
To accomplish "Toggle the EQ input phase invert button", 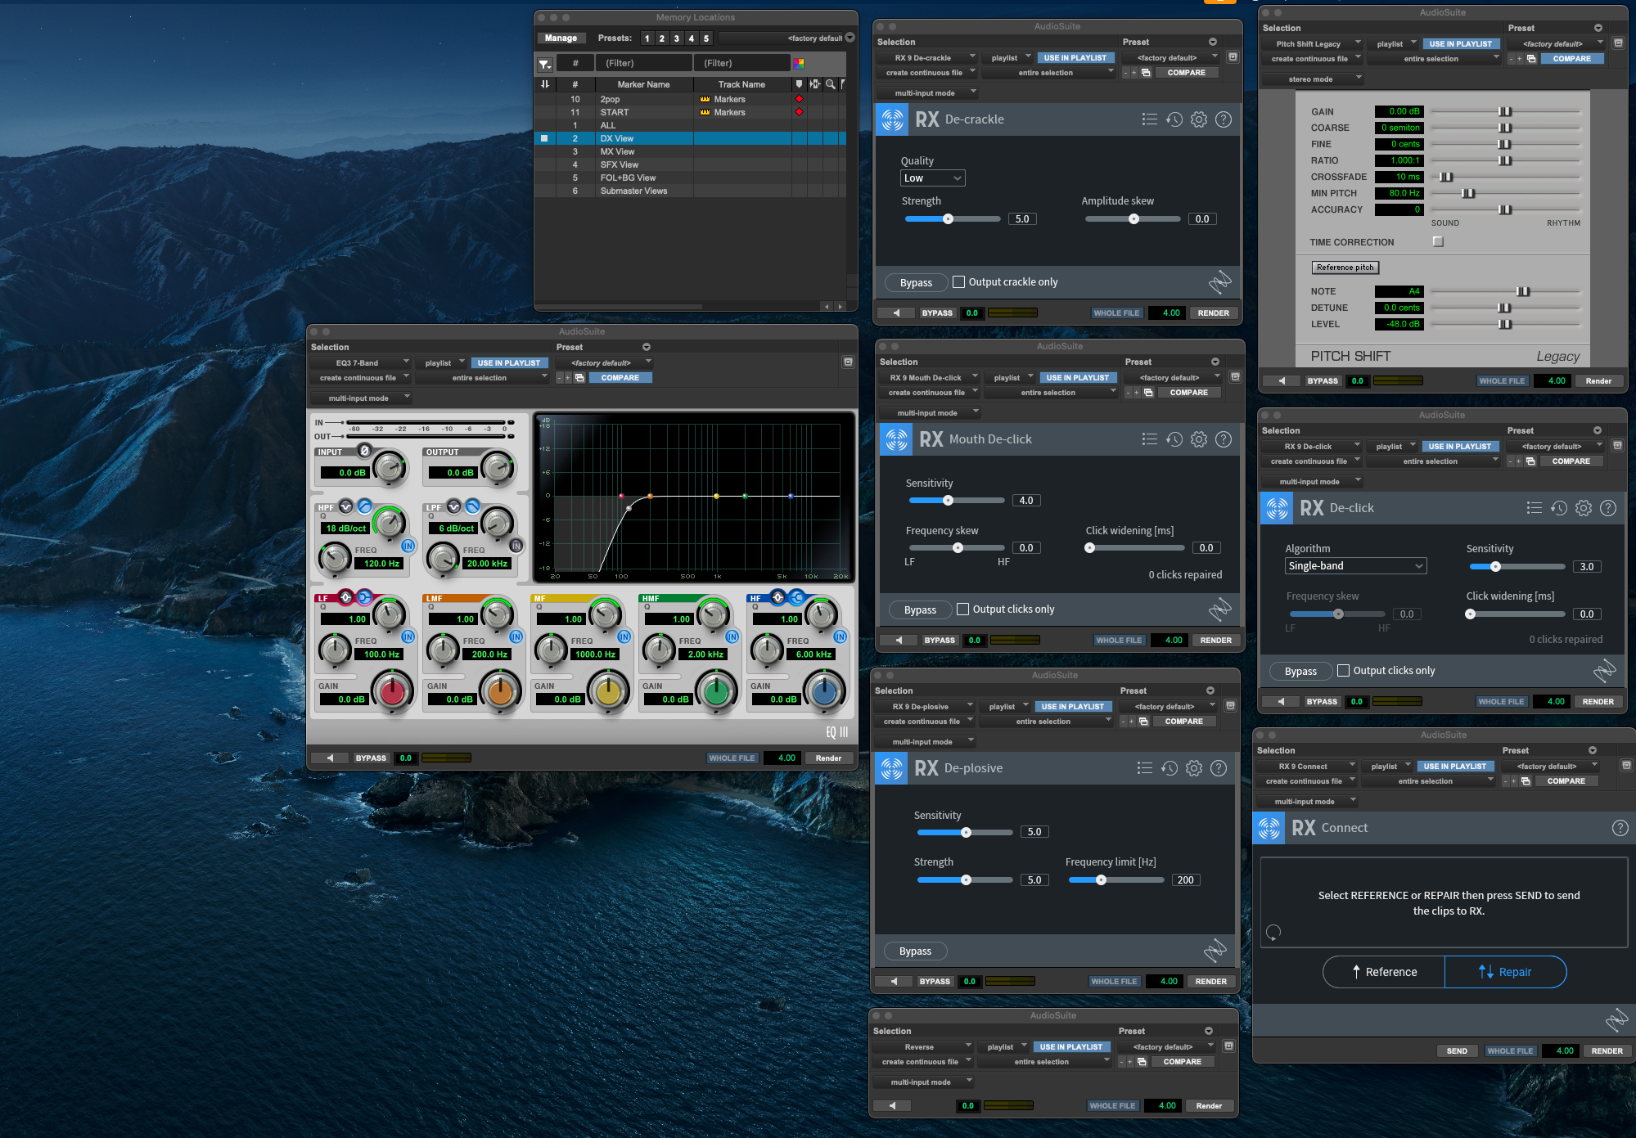I will 365,451.
